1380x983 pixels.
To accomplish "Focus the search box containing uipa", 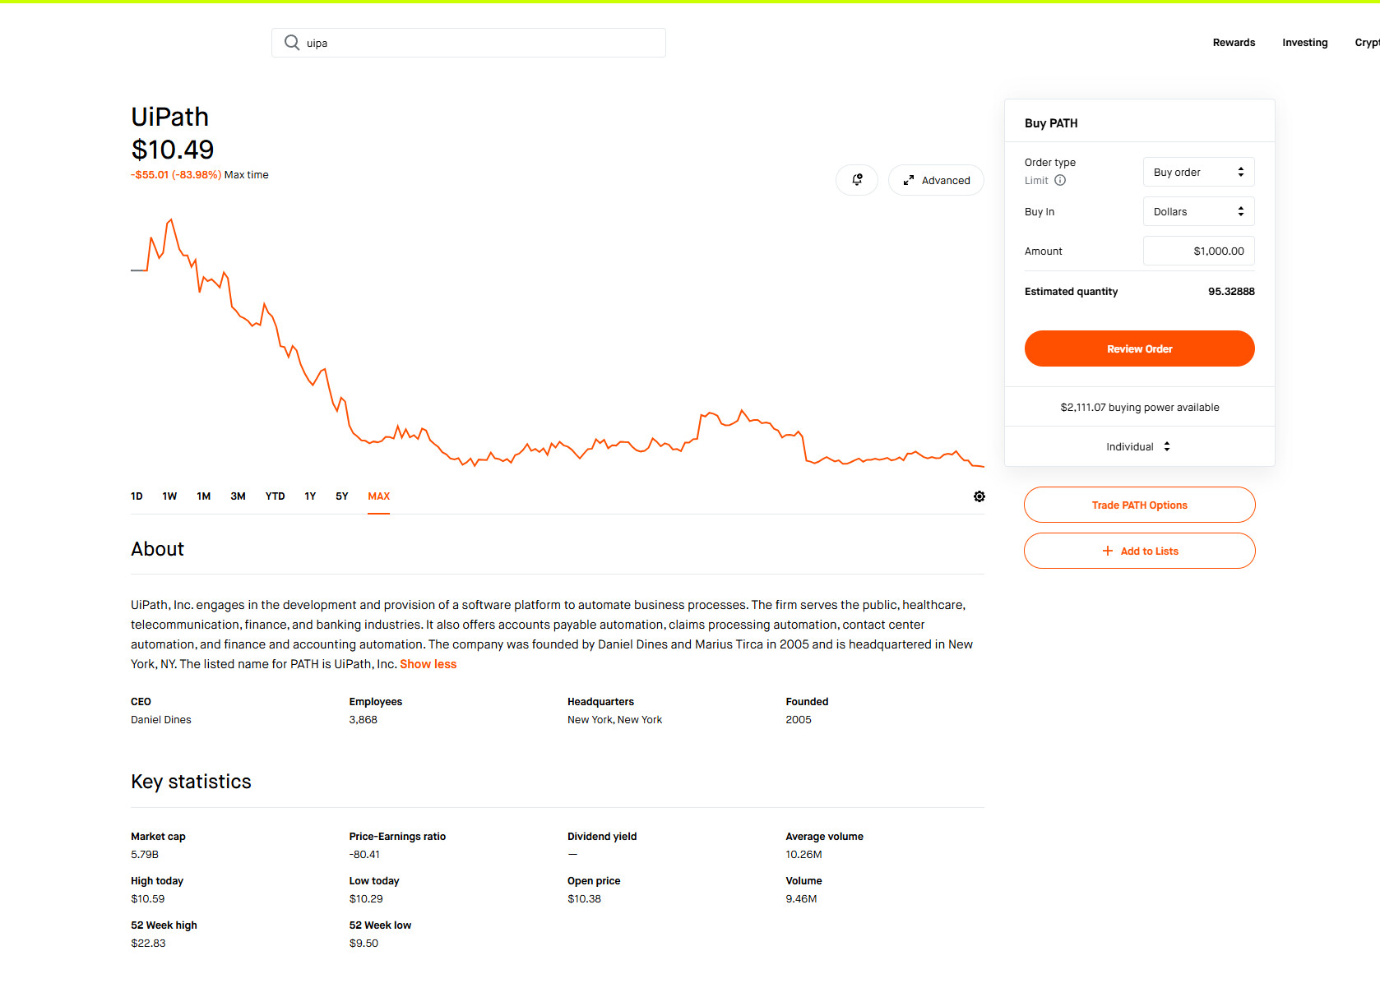I will (x=469, y=43).
